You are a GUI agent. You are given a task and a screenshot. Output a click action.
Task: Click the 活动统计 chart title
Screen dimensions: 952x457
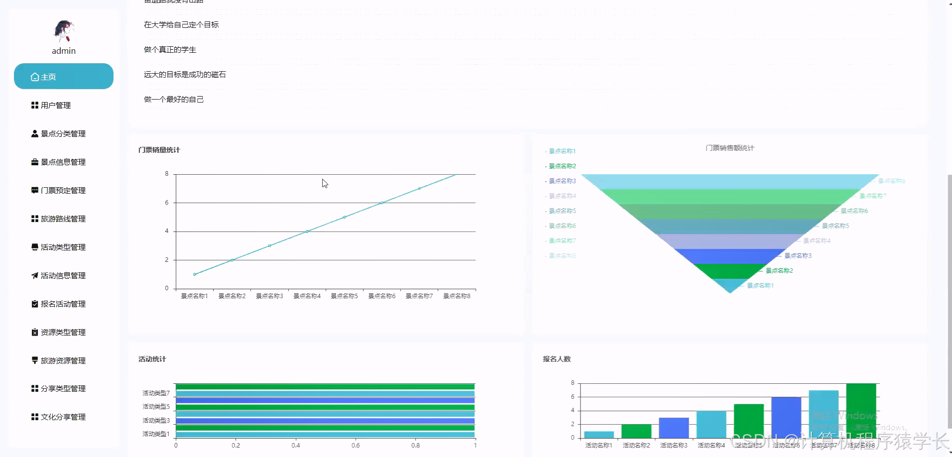[152, 359]
